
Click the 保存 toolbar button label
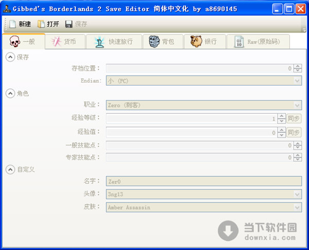(81, 24)
